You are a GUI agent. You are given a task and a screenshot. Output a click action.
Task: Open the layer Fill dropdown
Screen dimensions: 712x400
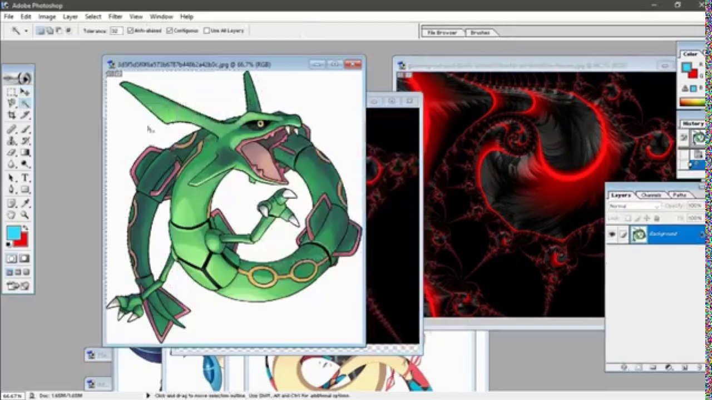click(x=695, y=218)
